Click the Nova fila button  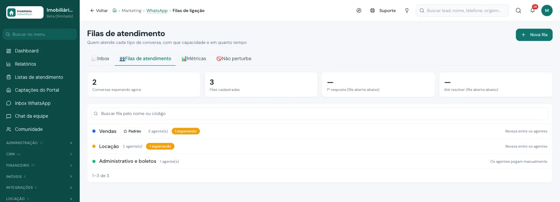click(x=534, y=35)
